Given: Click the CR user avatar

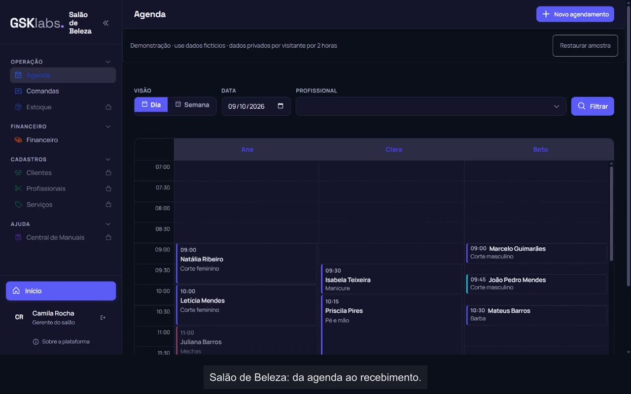Looking at the screenshot, I should click(x=19, y=317).
